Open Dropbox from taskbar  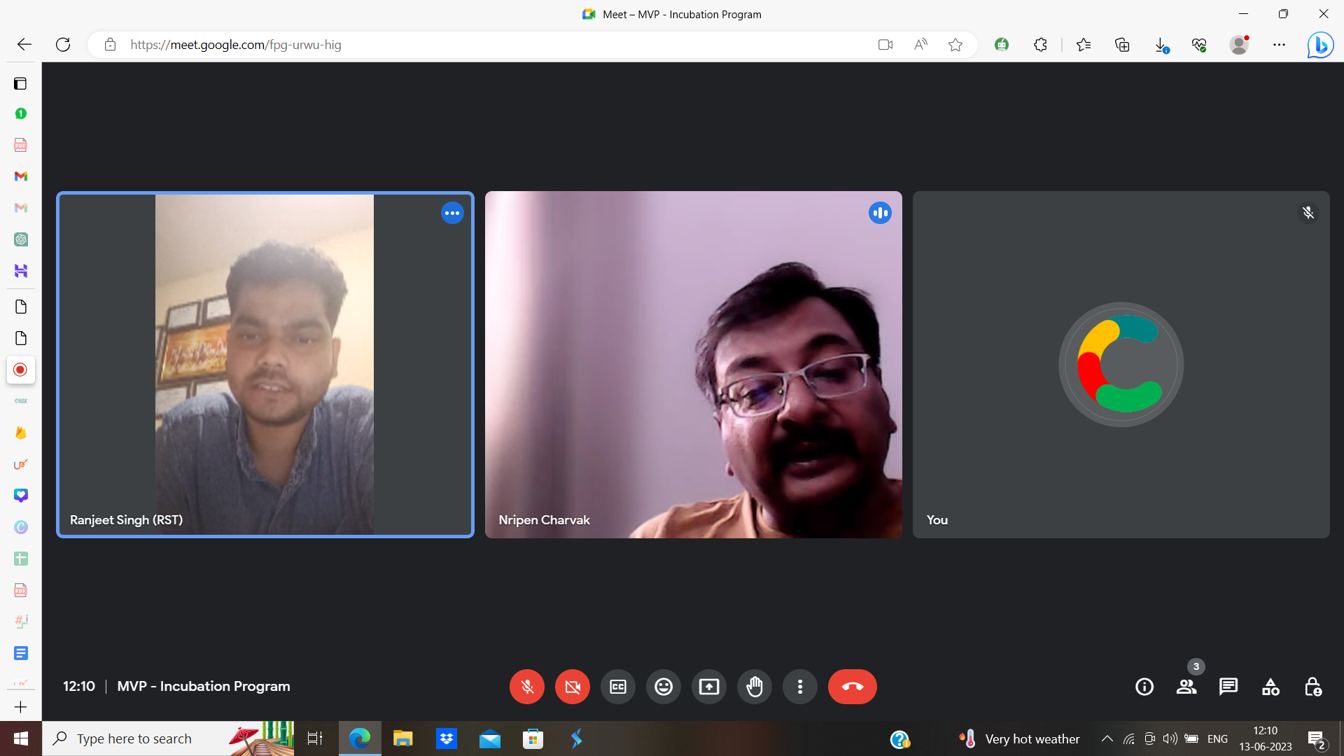click(x=447, y=738)
